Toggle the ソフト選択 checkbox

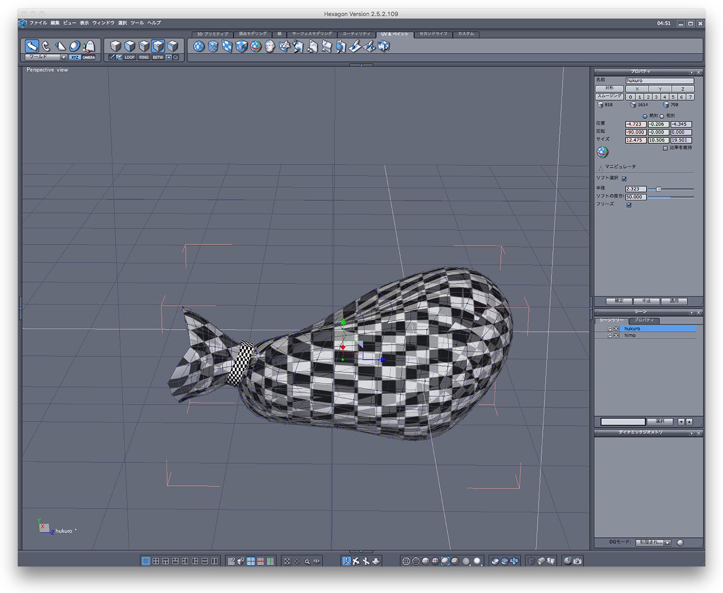pyautogui.click(x=624, y=179)
